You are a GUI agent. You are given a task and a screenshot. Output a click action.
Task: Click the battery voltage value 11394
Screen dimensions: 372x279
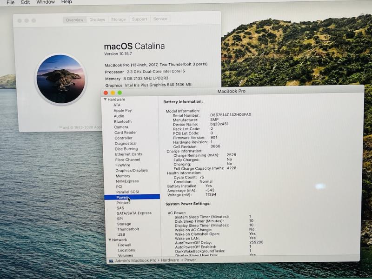point(211,194)
